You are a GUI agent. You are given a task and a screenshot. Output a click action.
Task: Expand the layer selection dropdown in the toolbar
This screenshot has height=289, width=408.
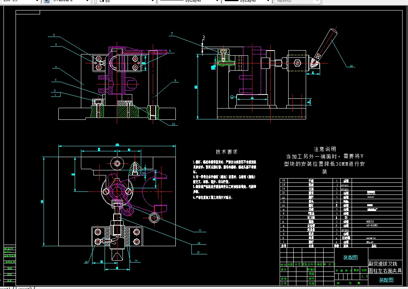pyautogui.click(x=127, y=1)
